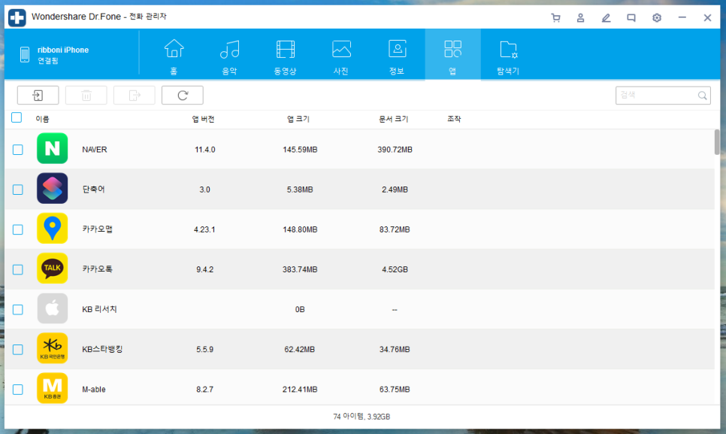
Task: Check the 카카오맵 app checkbox
Action: click(17, 229)
